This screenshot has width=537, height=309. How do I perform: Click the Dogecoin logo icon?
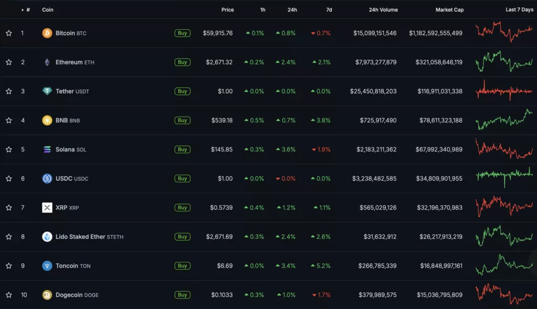[x=47, y=295]
